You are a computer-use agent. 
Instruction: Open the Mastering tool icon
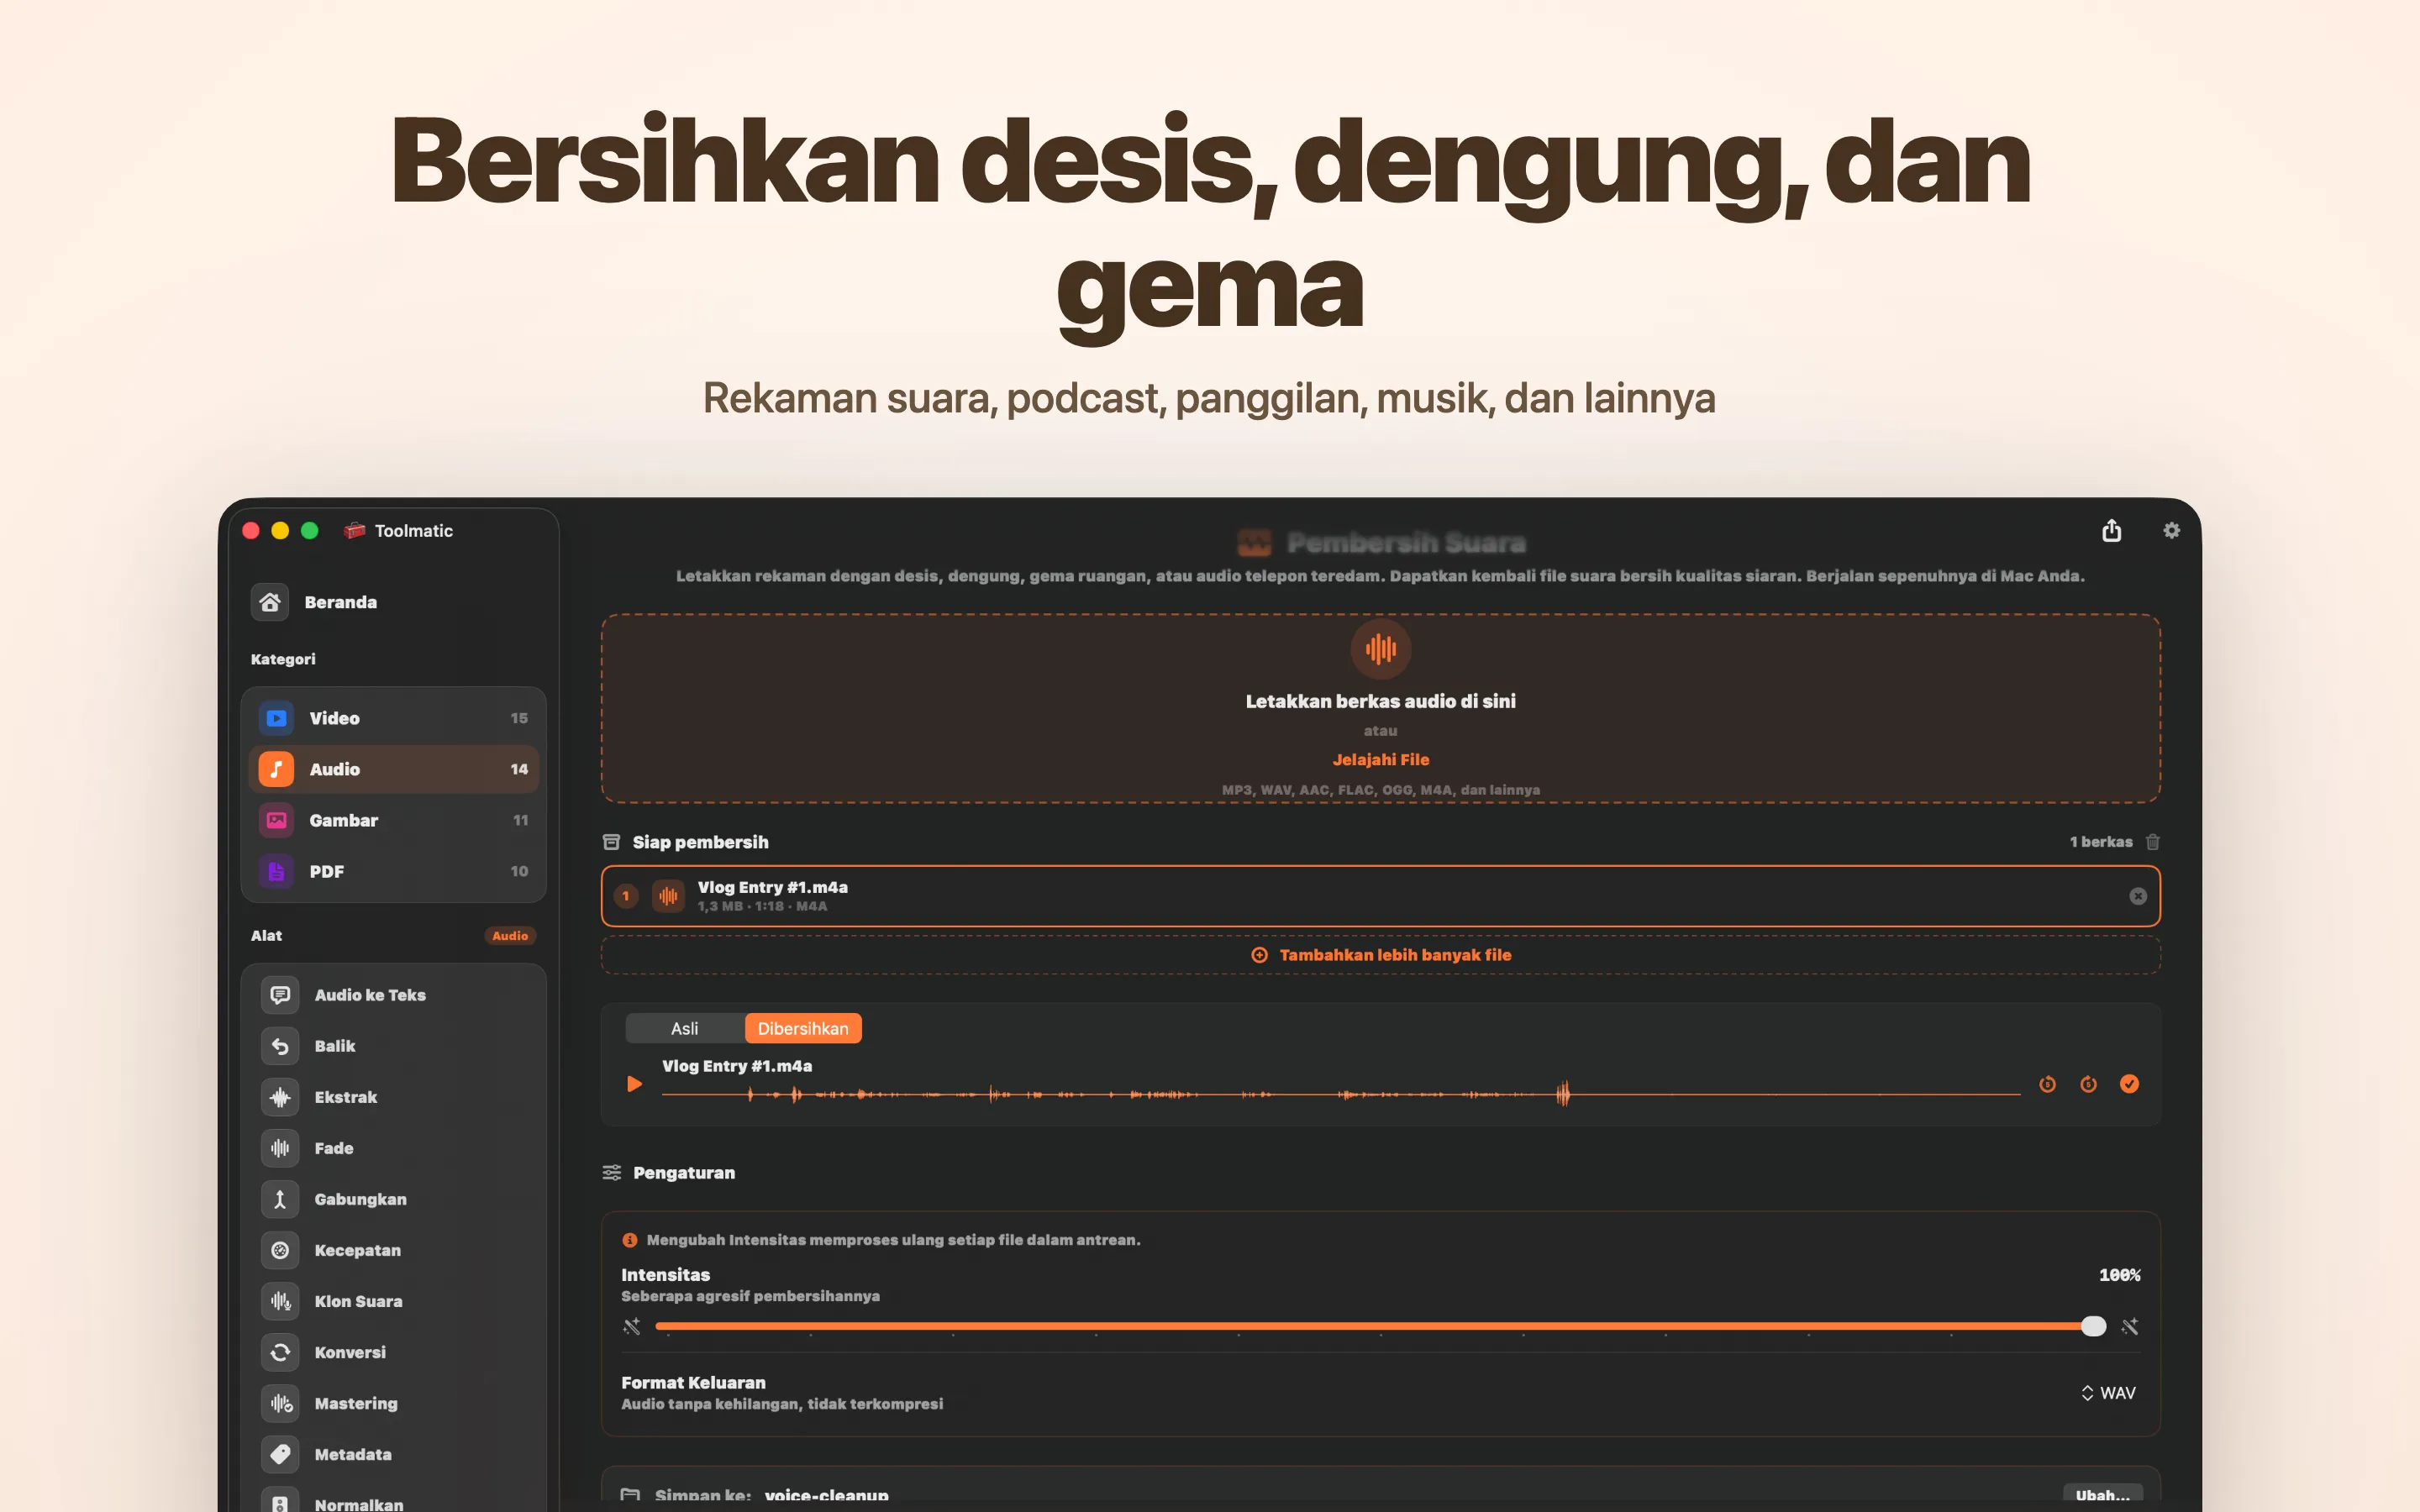pos(280,1403)
